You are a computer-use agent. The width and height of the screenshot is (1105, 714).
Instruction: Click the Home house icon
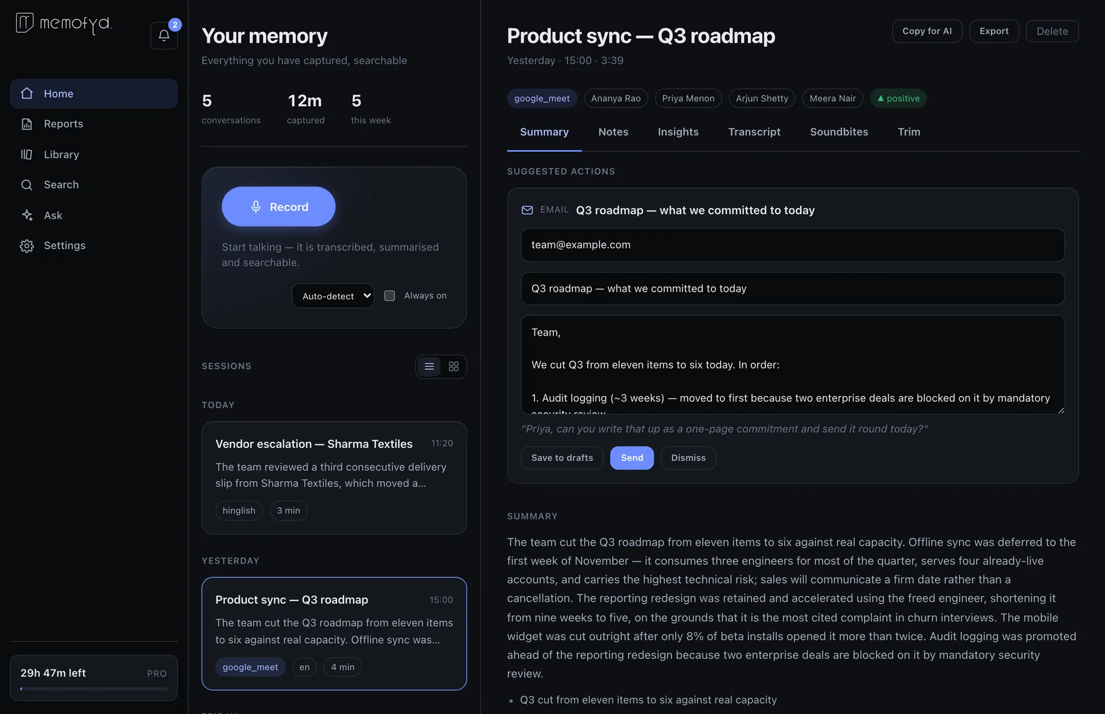click(x=26, y=93)
